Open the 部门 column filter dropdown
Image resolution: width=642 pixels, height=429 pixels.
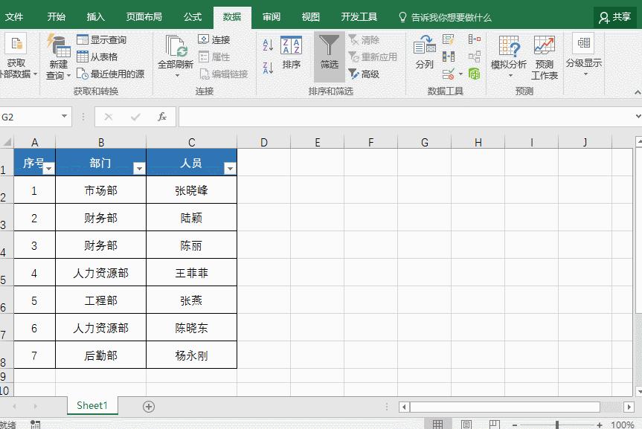(x=138, y=168)
